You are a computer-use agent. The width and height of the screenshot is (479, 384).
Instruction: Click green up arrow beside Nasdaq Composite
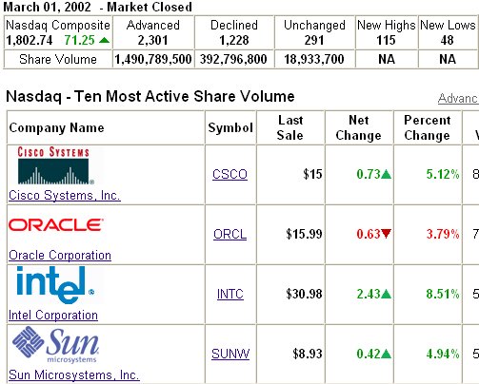(104, 40)
